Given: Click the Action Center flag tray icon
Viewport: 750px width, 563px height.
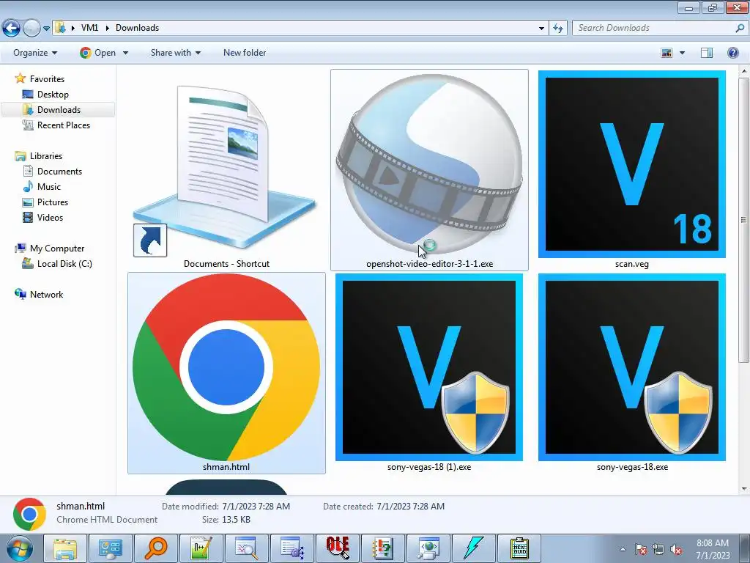Looking at the screenshot, I should pos(641,549).
